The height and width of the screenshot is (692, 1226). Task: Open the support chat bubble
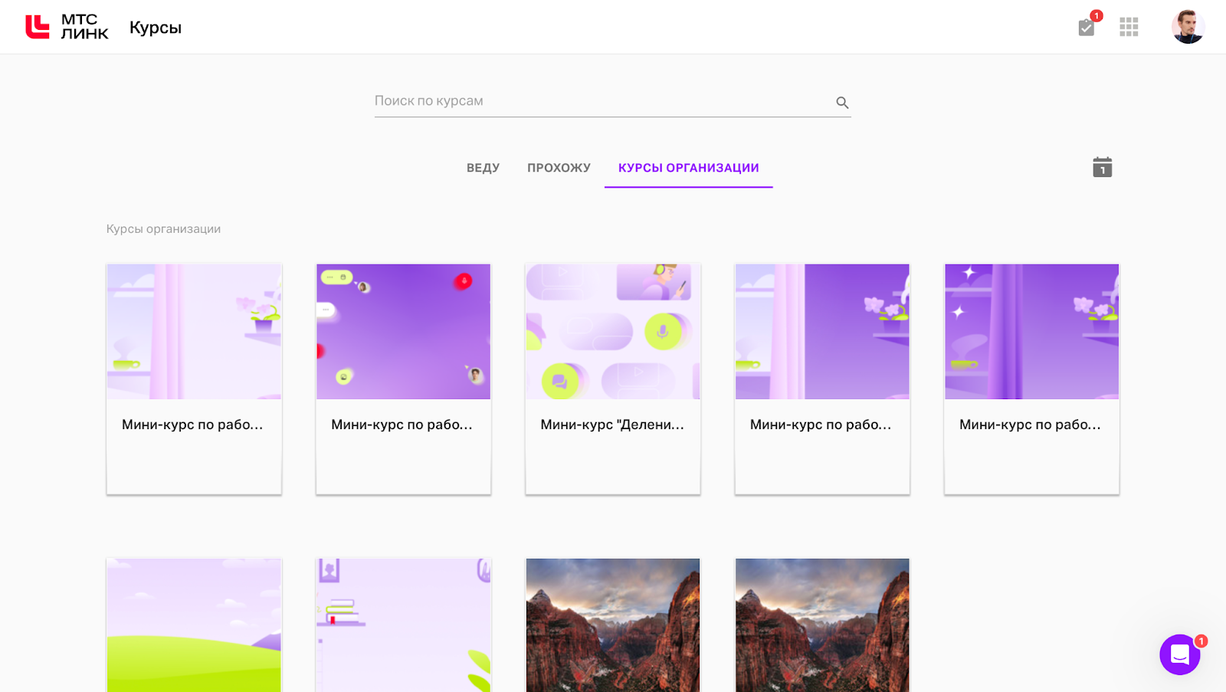pyautogui.click(x=1180, y=654)
